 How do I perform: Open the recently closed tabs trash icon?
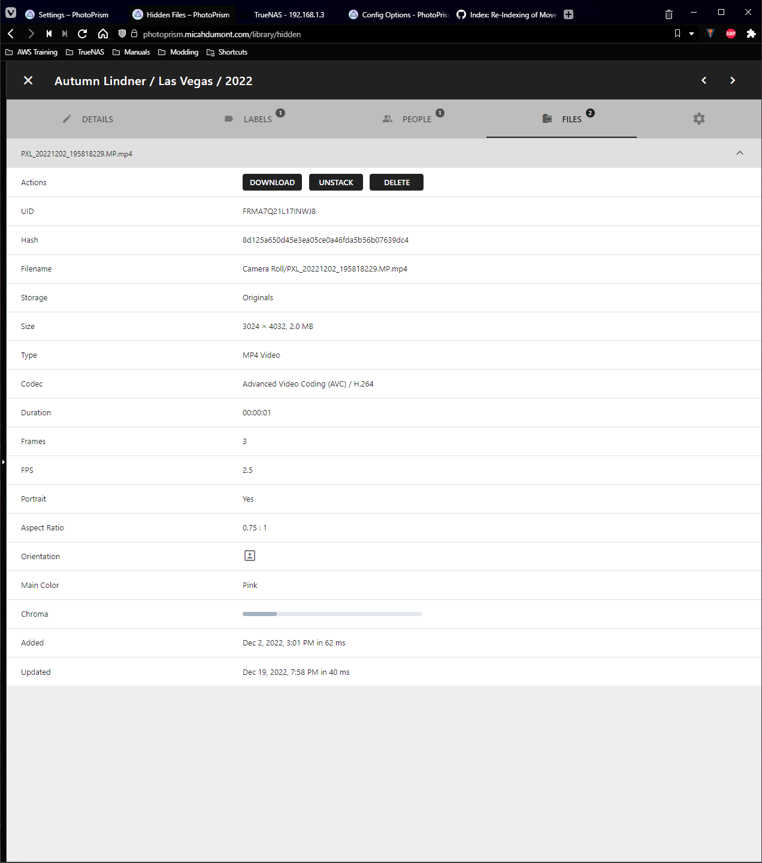coord(669,14)
